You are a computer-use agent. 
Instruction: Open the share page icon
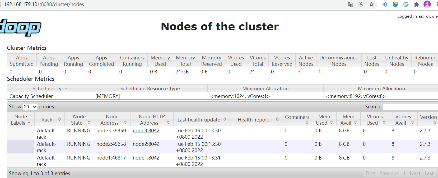tap(361, 4)
